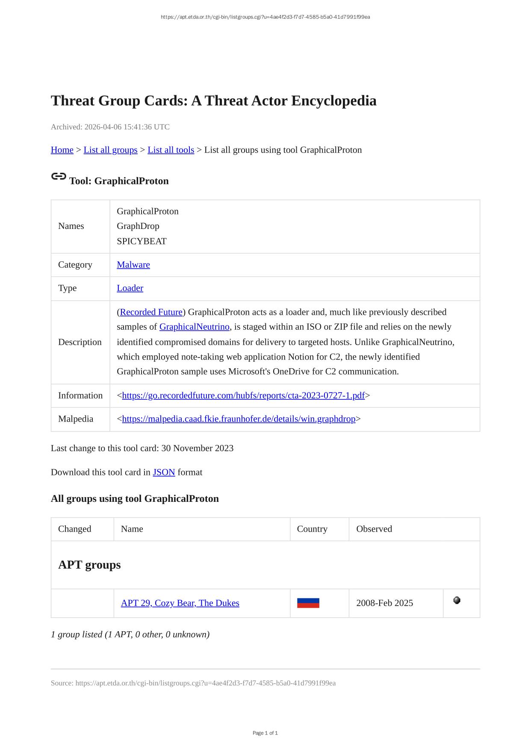
Task: Click the permalink chain icon beside Tool heading
Action: point(59,176)
